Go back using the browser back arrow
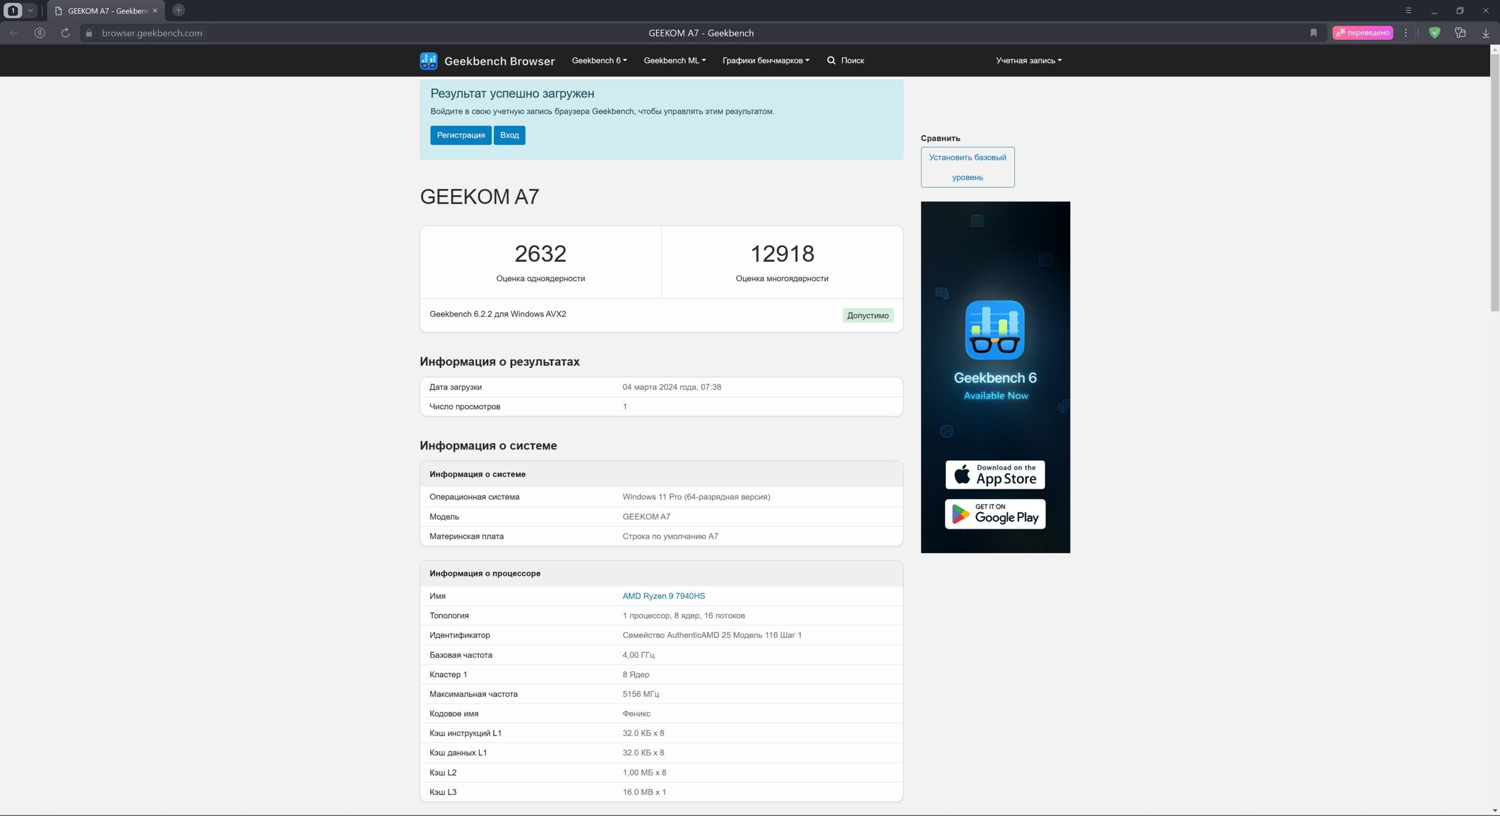Screen dimensions: 1500x816 click(14, 33)
